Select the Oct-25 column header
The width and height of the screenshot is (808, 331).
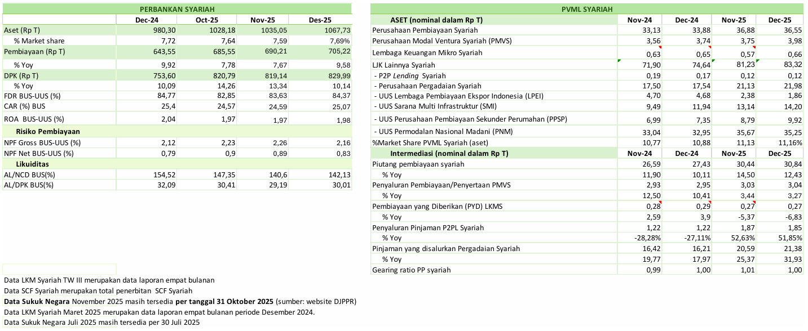(206, 20)
